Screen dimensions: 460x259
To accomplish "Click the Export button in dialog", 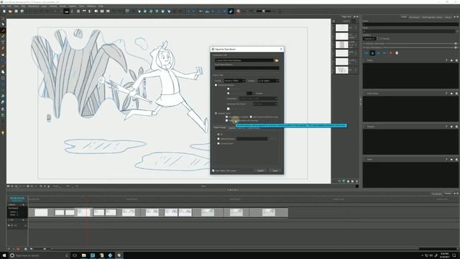I will [x=260, y=171].
